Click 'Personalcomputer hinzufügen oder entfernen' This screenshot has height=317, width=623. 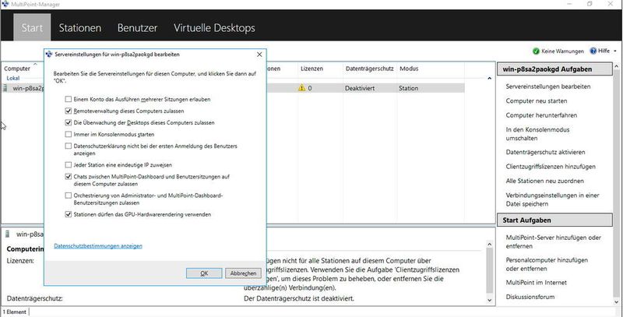pos(547,264)
